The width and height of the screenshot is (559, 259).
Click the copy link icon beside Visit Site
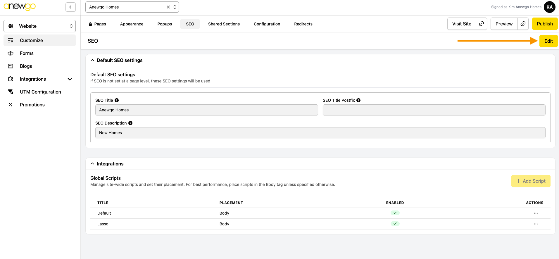pos(482,24)
